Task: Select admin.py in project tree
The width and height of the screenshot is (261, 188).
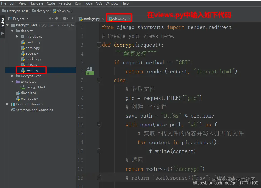Action: [41, 48]
